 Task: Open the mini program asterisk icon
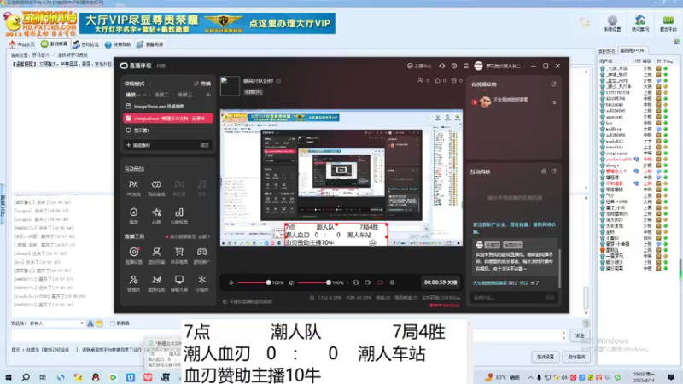point(201,282)
